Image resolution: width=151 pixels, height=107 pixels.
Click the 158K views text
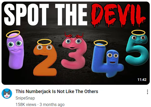pos(26,104)
